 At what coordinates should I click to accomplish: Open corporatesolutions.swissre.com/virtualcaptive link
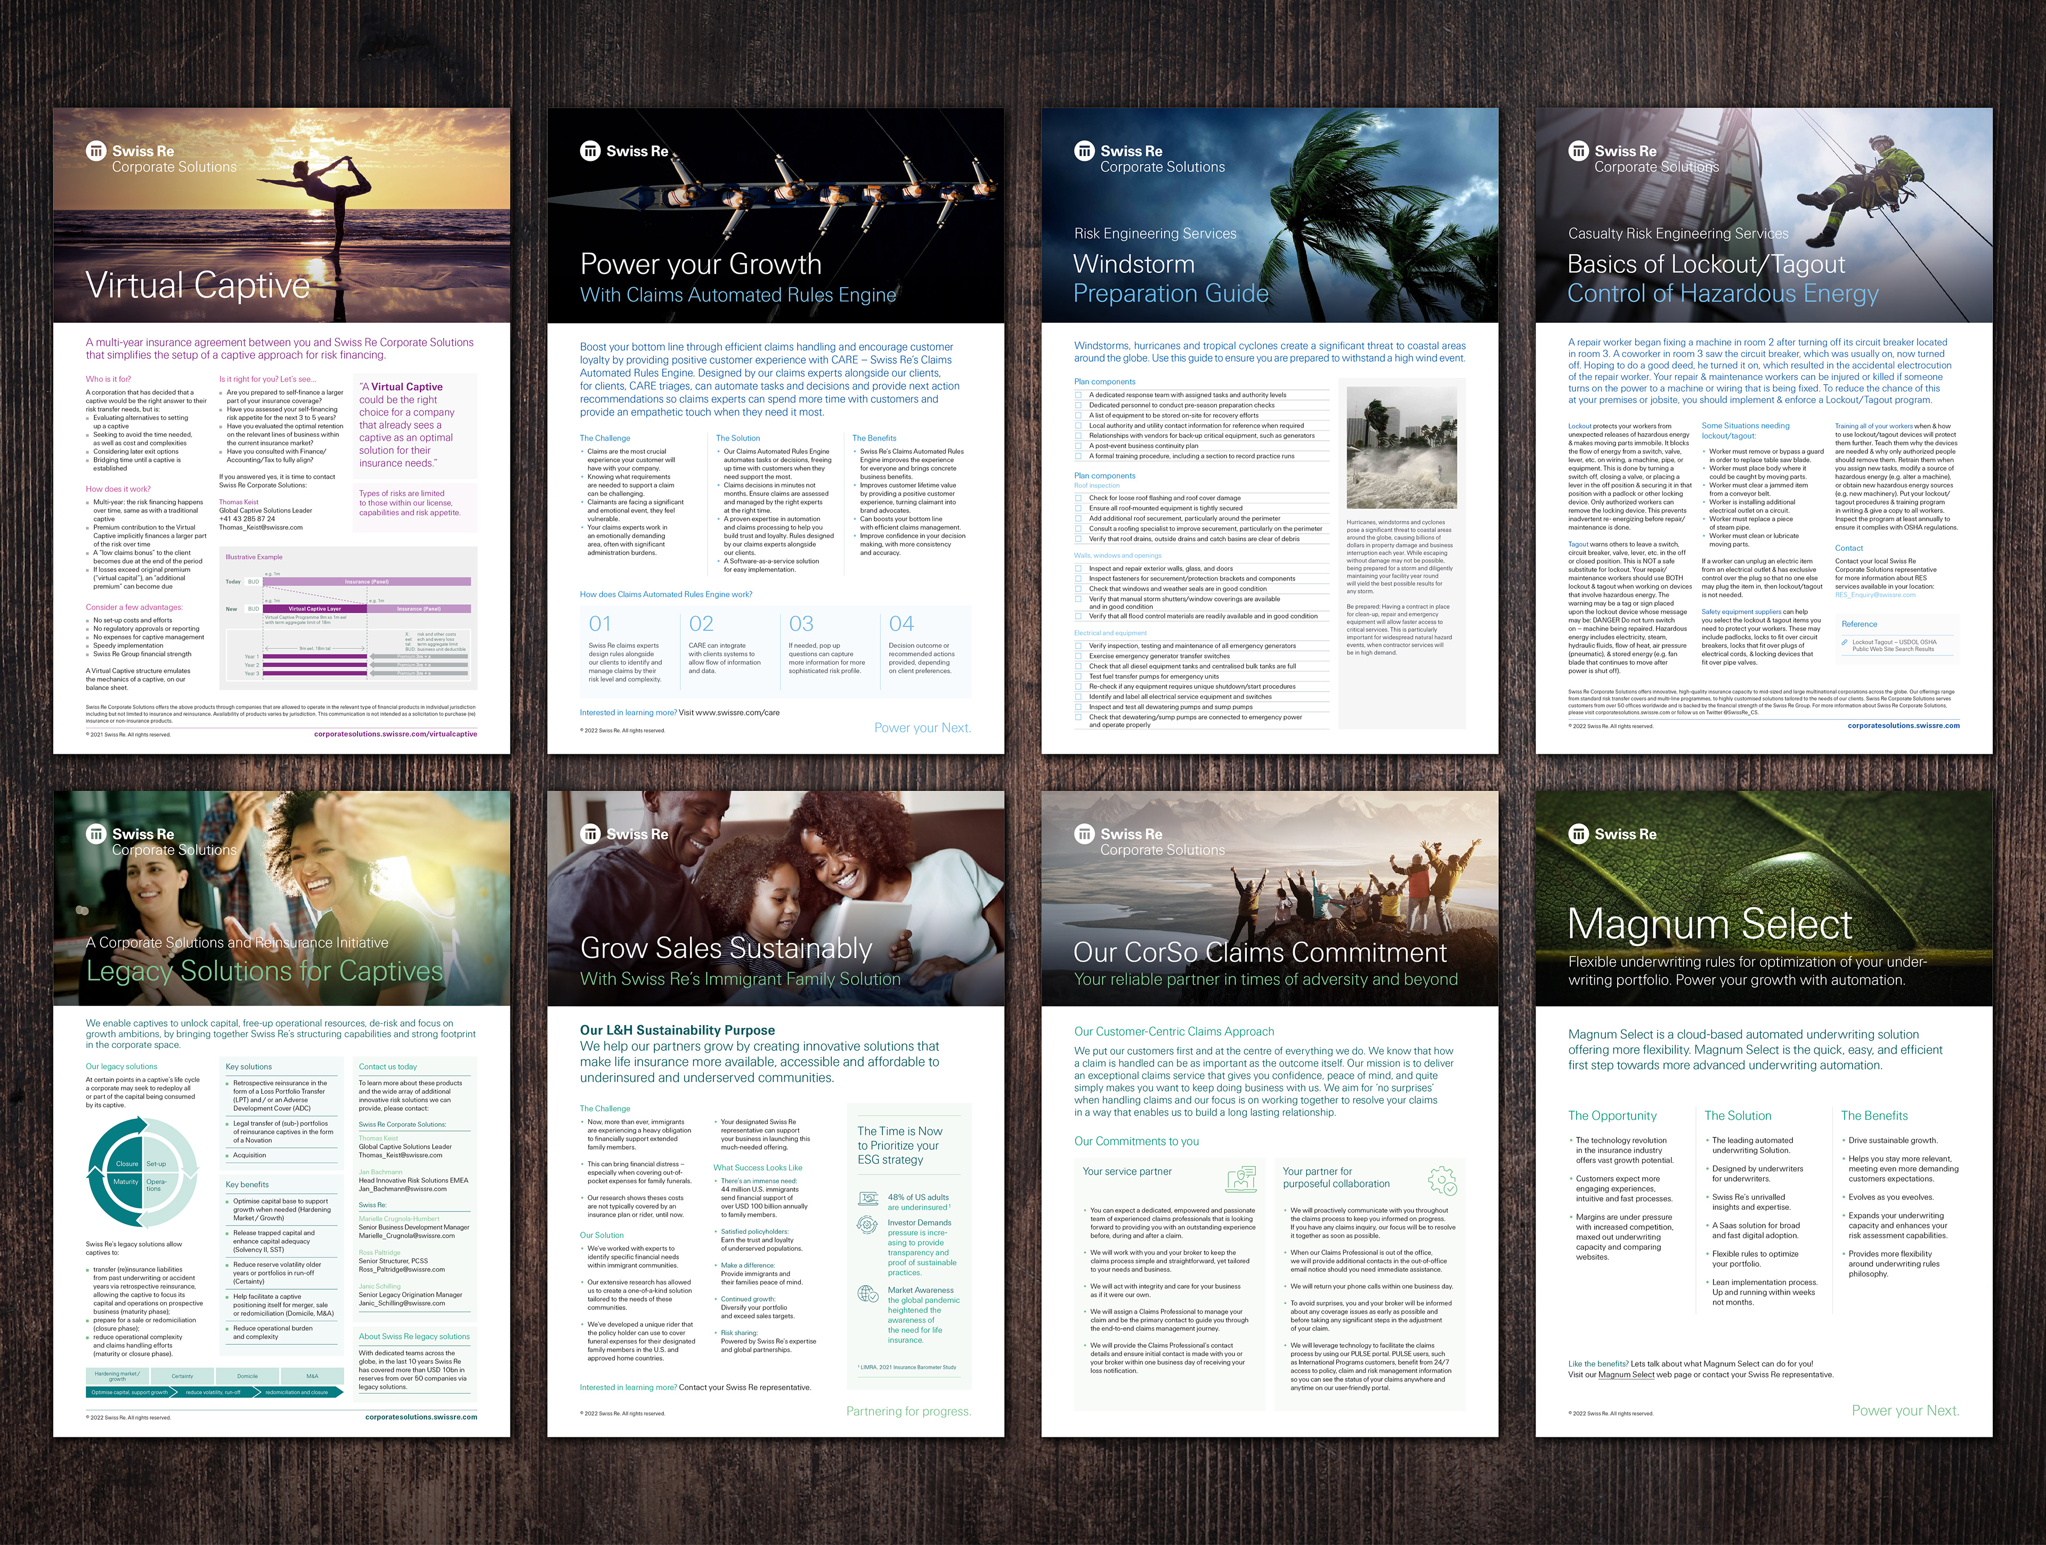click(396, 734)
